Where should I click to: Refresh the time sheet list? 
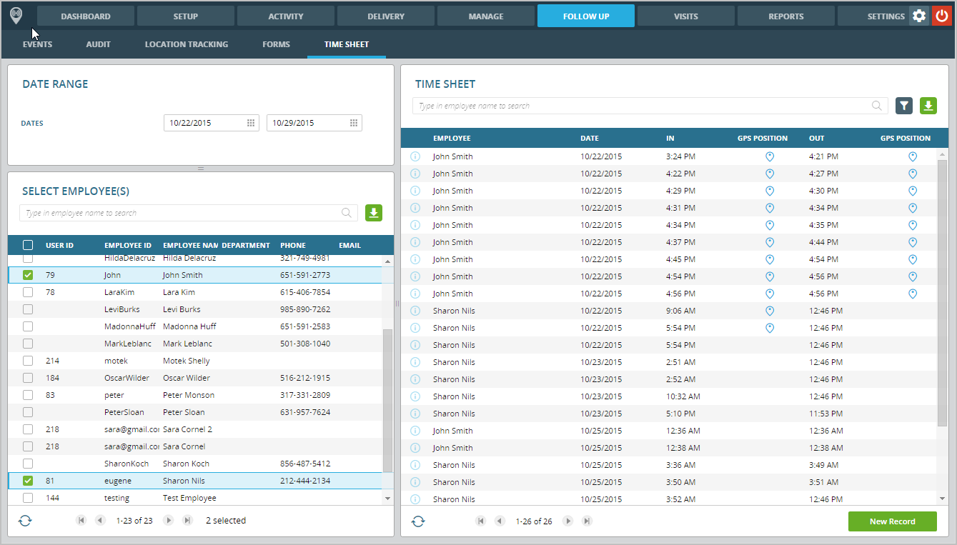[x=418, y=521]
